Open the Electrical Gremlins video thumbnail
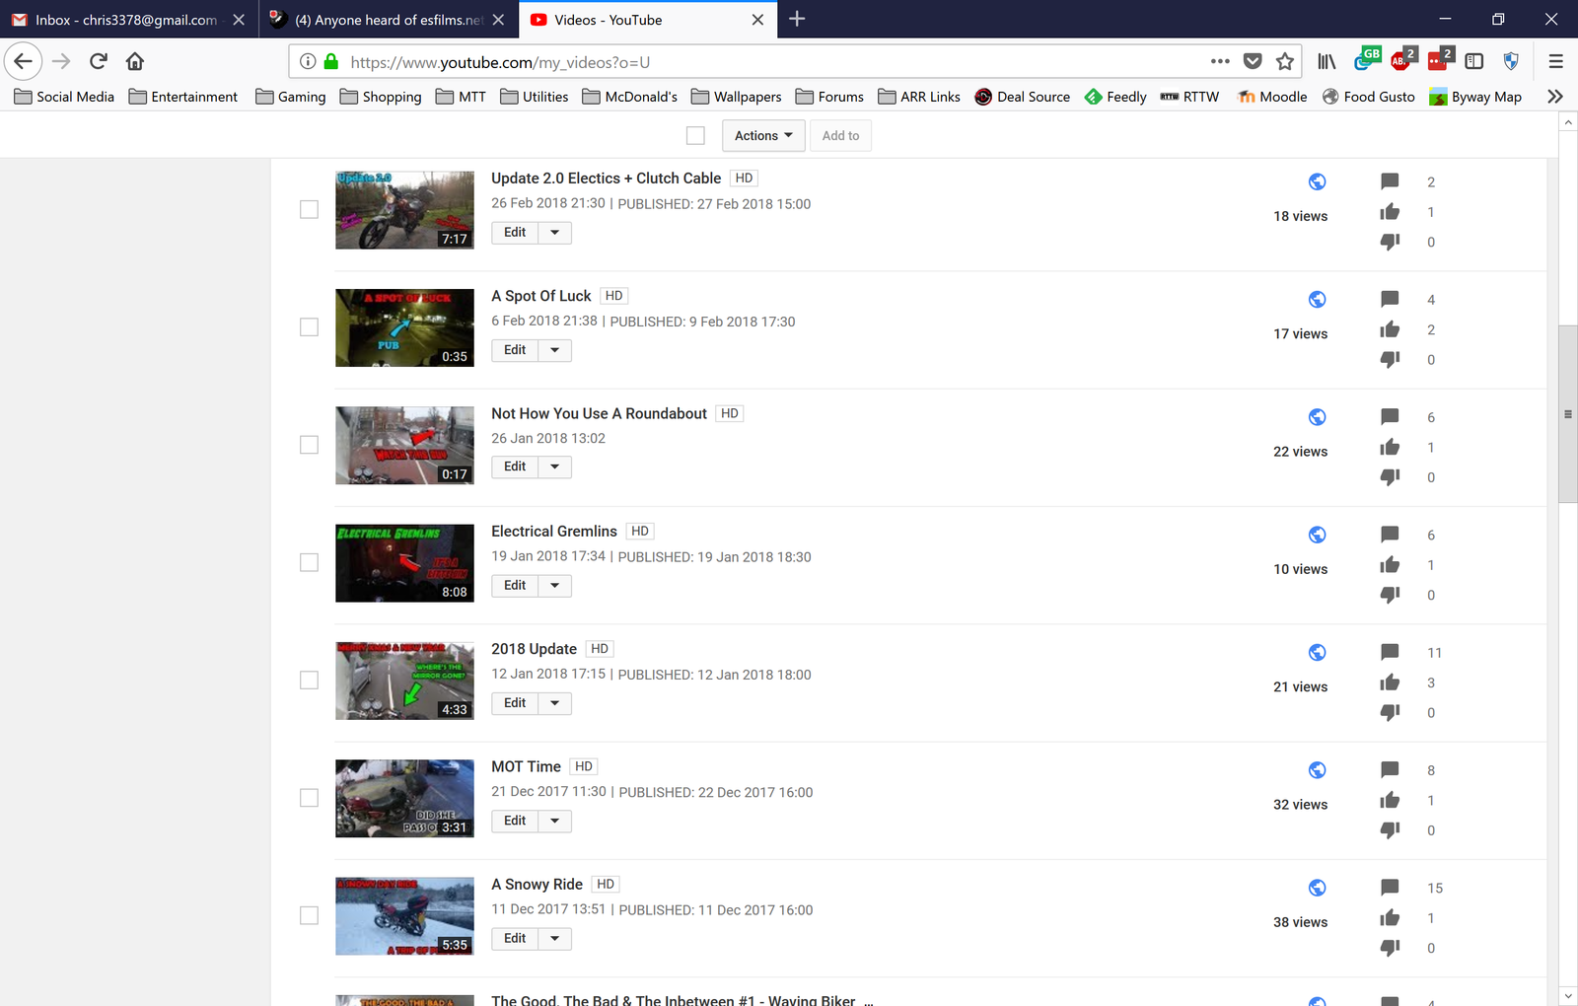 [404, 563]
